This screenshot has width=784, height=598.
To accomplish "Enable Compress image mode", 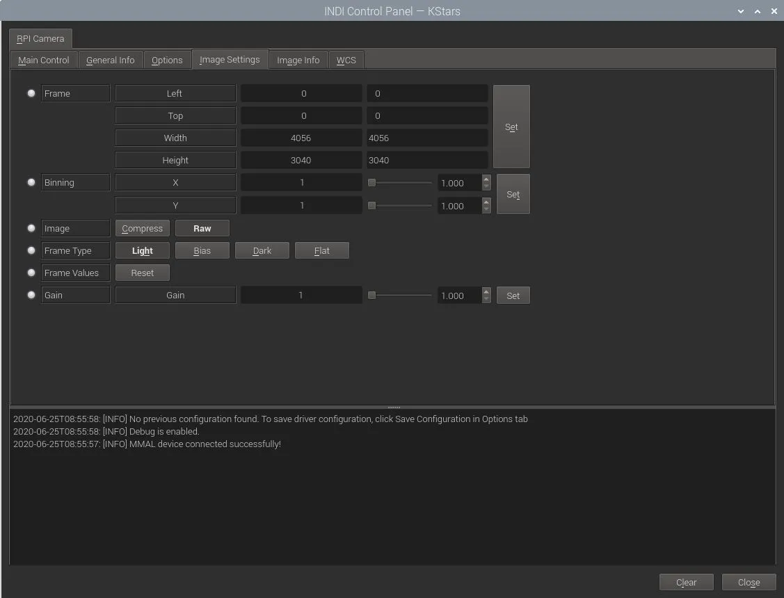I will pos(143,228).
